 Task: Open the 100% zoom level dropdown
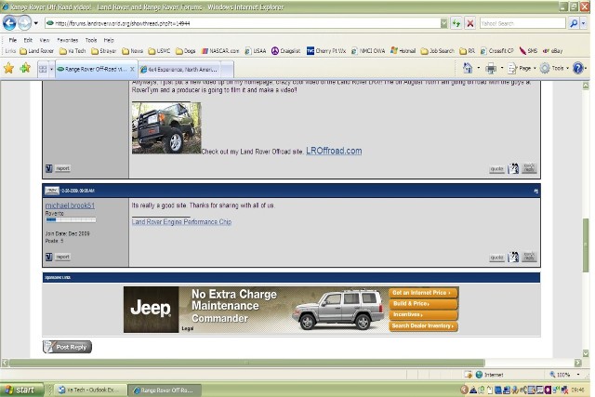click(x=578, y=375)
